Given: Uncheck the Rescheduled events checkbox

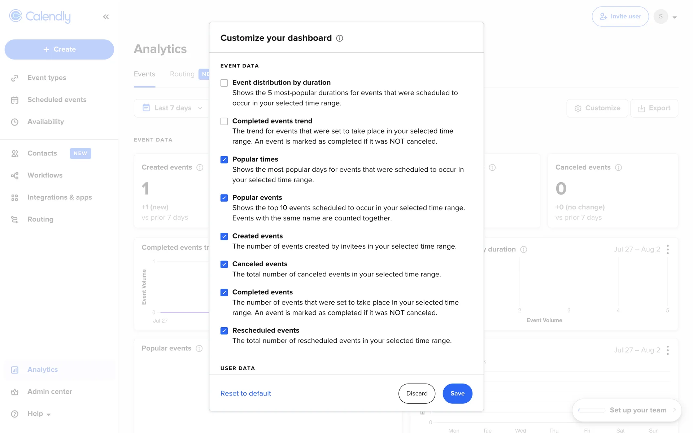Looking at the screenshot, I should [224, 331].
